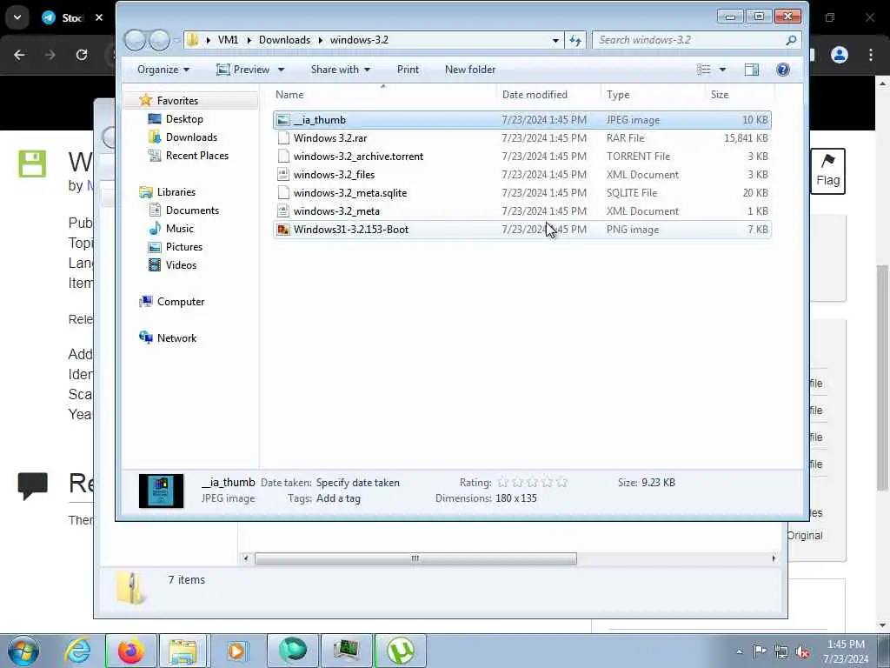Create a New folder
This screenshot has width=890, height=668.
point(470,70)
